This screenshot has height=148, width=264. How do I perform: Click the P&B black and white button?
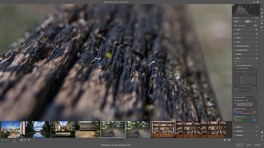tap(251, 21)
